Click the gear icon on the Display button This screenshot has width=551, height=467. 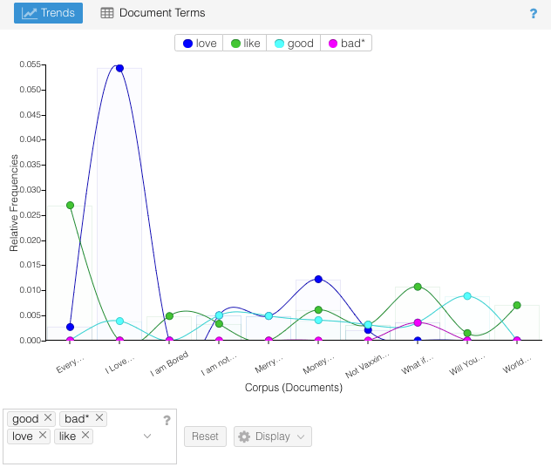(x=244, y=437)
